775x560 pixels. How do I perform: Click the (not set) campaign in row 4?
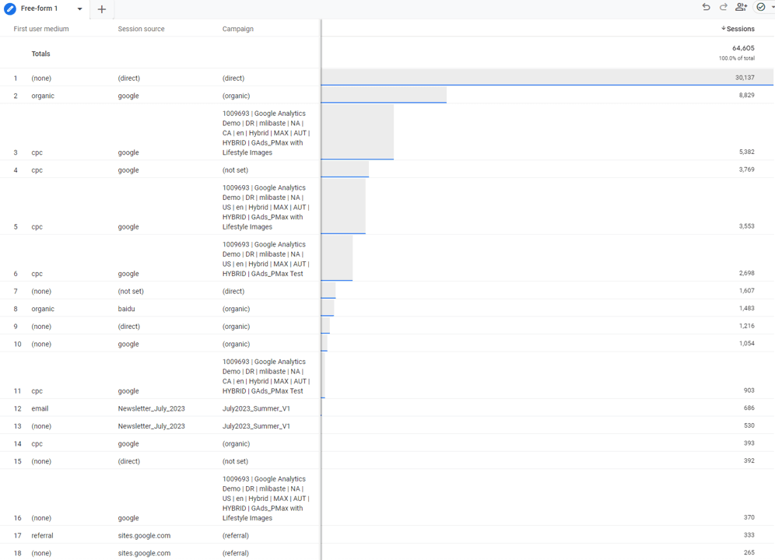point(235,170)
